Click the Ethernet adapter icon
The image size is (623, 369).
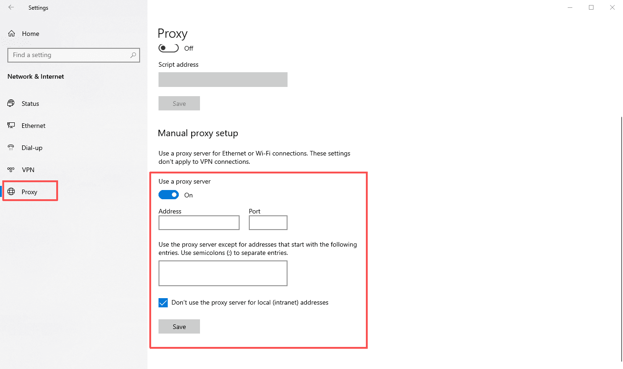tap(11, 125)
